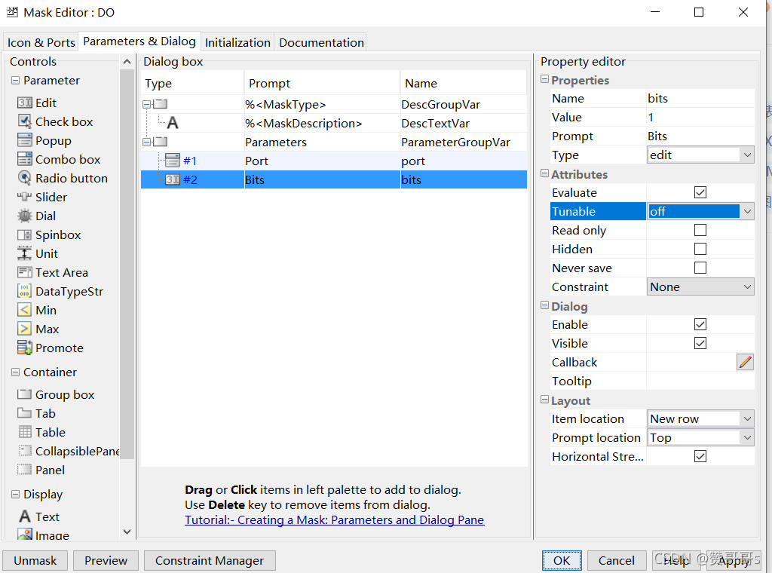Collapse the Layout section
Viewport: 772px width, 573px height.
pos(544,400)
